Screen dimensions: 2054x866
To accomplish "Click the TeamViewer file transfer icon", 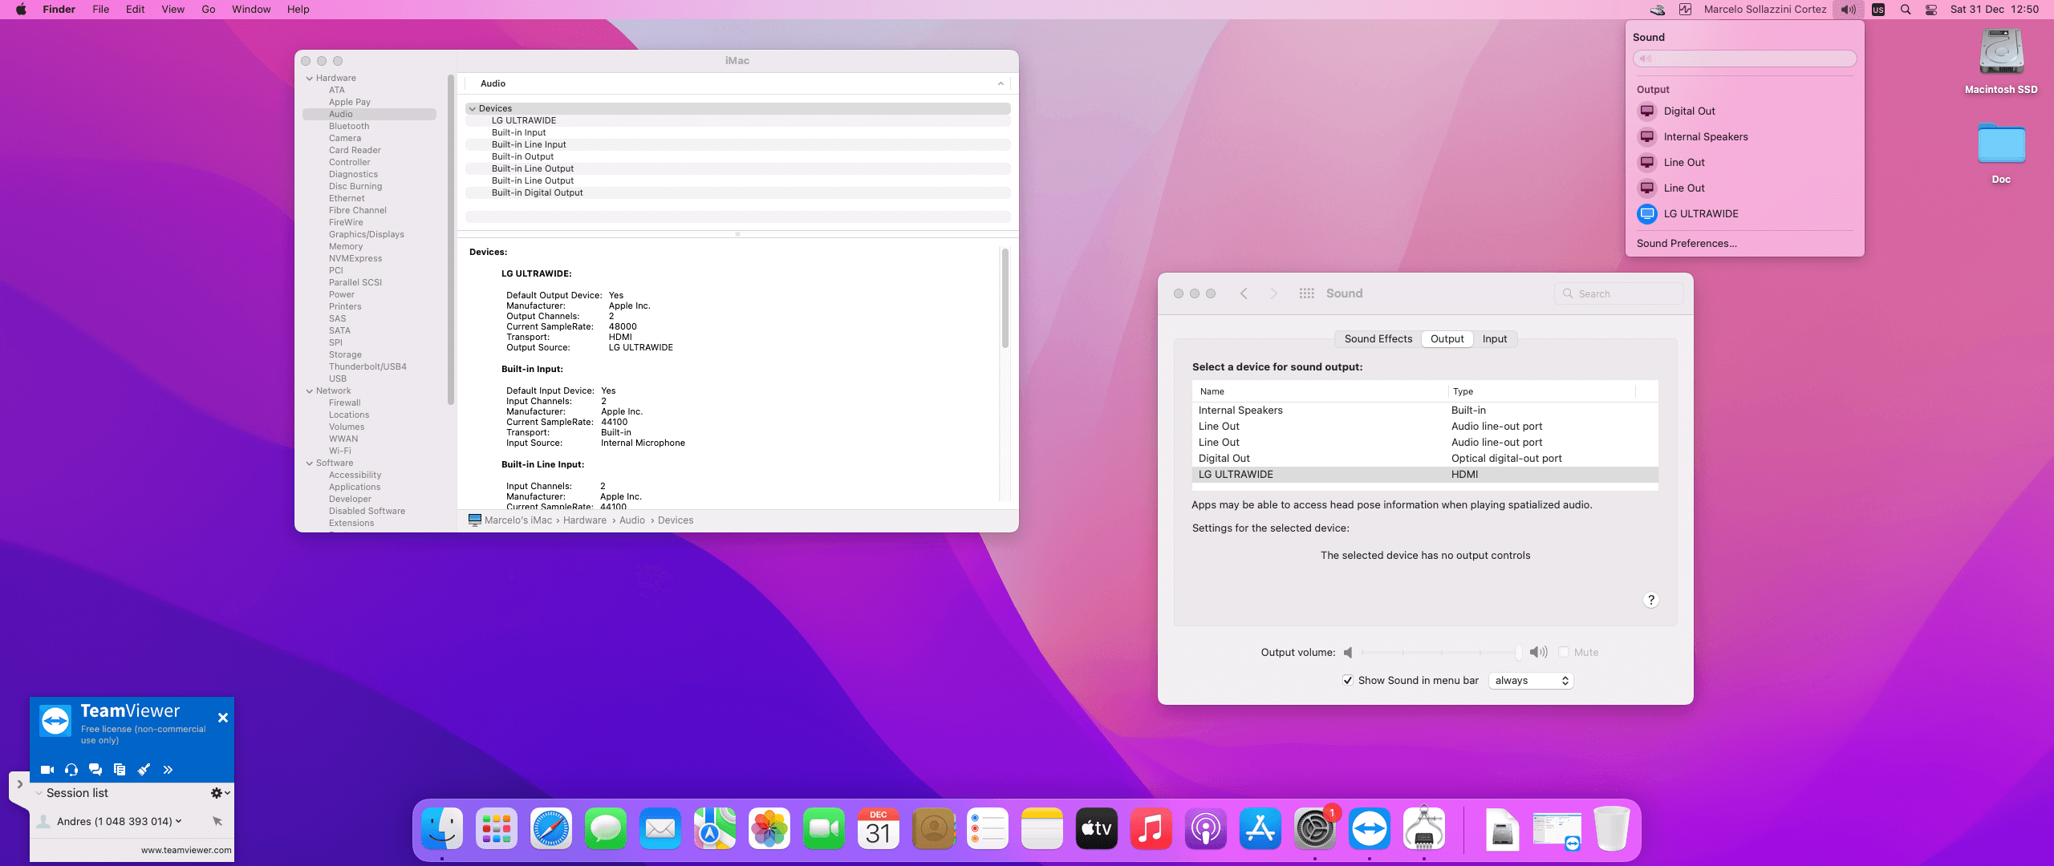I will (120, 770).
